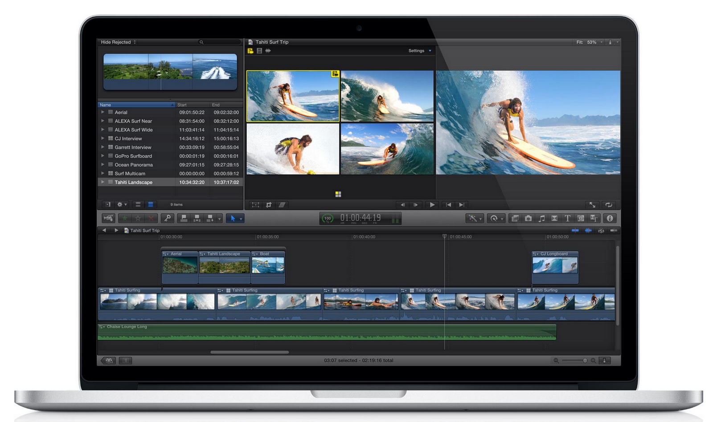Toggle video skimming in timeline
The image size is (713, 422).
coord(575,230)
